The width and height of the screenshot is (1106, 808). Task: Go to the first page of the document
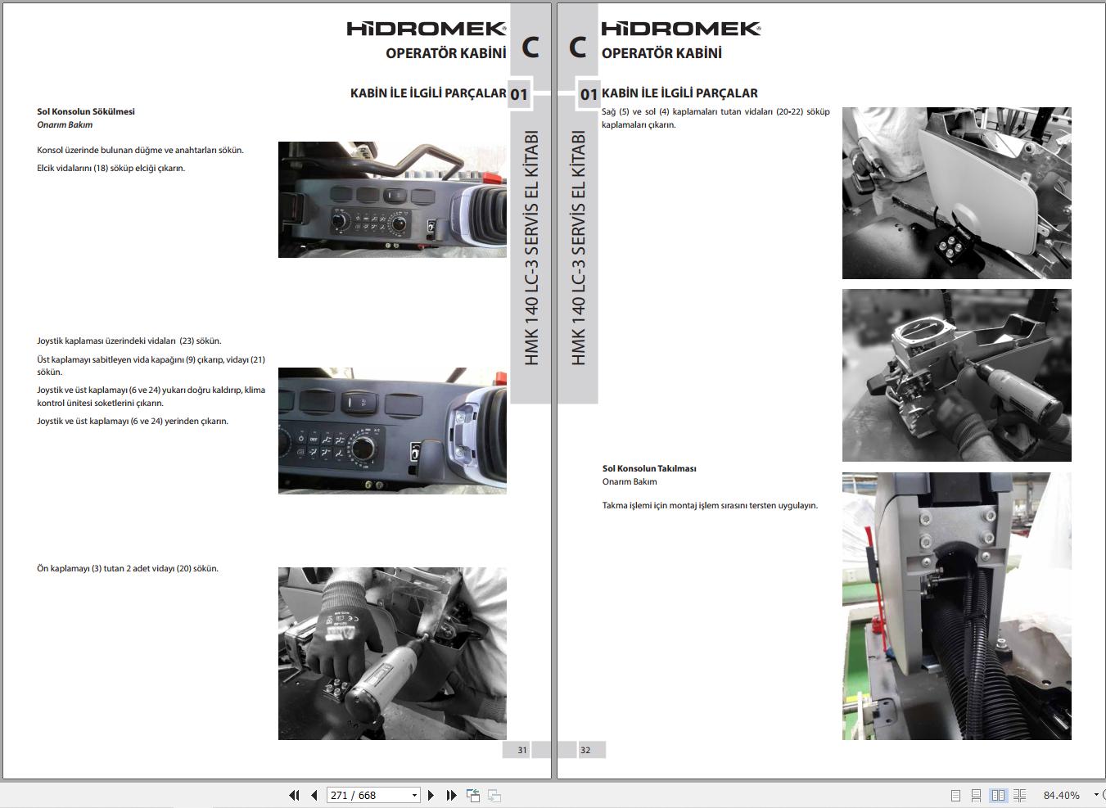click(294, 795)
